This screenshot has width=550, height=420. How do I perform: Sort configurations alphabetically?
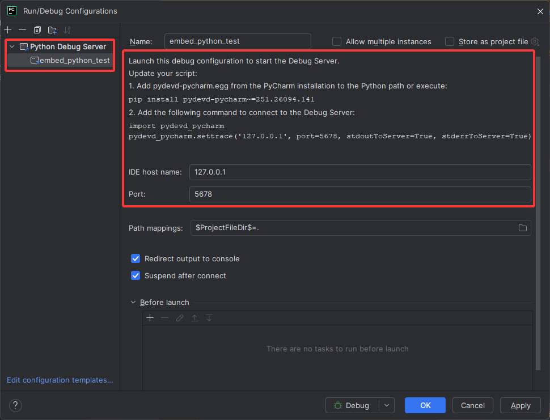click(x=67, y=30)
